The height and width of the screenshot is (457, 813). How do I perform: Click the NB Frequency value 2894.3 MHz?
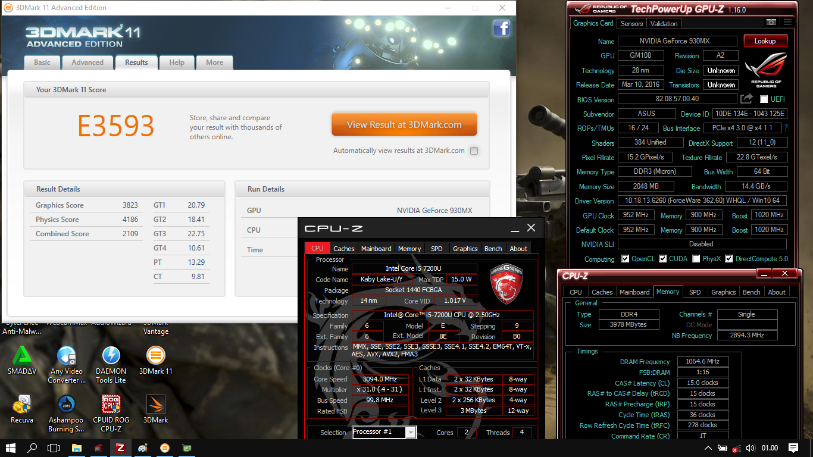pos(747,336)
